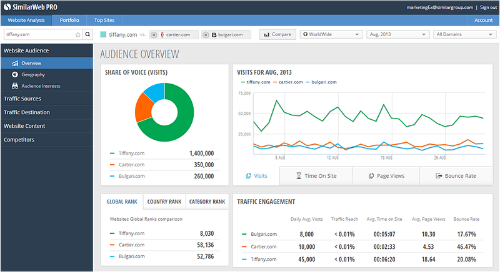The height and width of the screenshot is (272, 500).
Task: Click the SimilarWeb PRO logo
Action: [x=31, y=7]
